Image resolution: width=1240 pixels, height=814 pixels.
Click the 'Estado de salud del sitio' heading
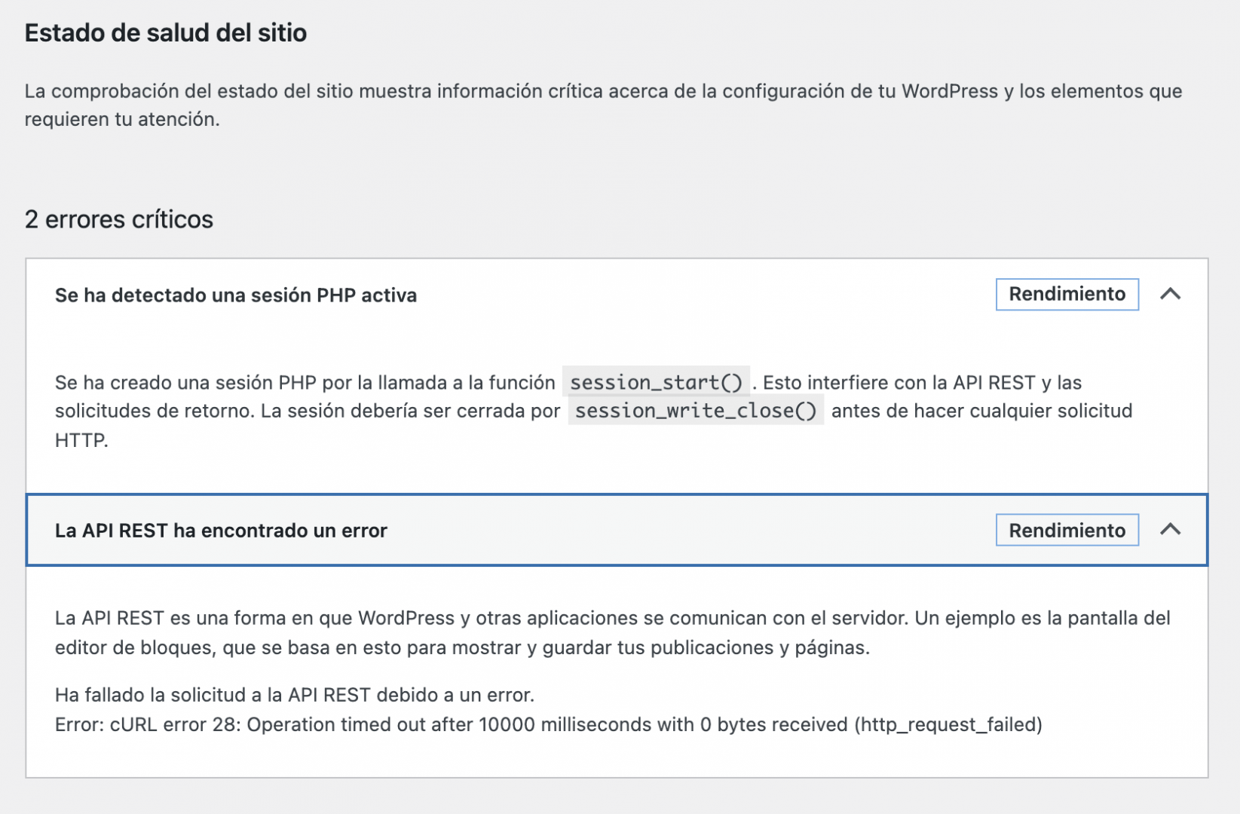point(166,33)
